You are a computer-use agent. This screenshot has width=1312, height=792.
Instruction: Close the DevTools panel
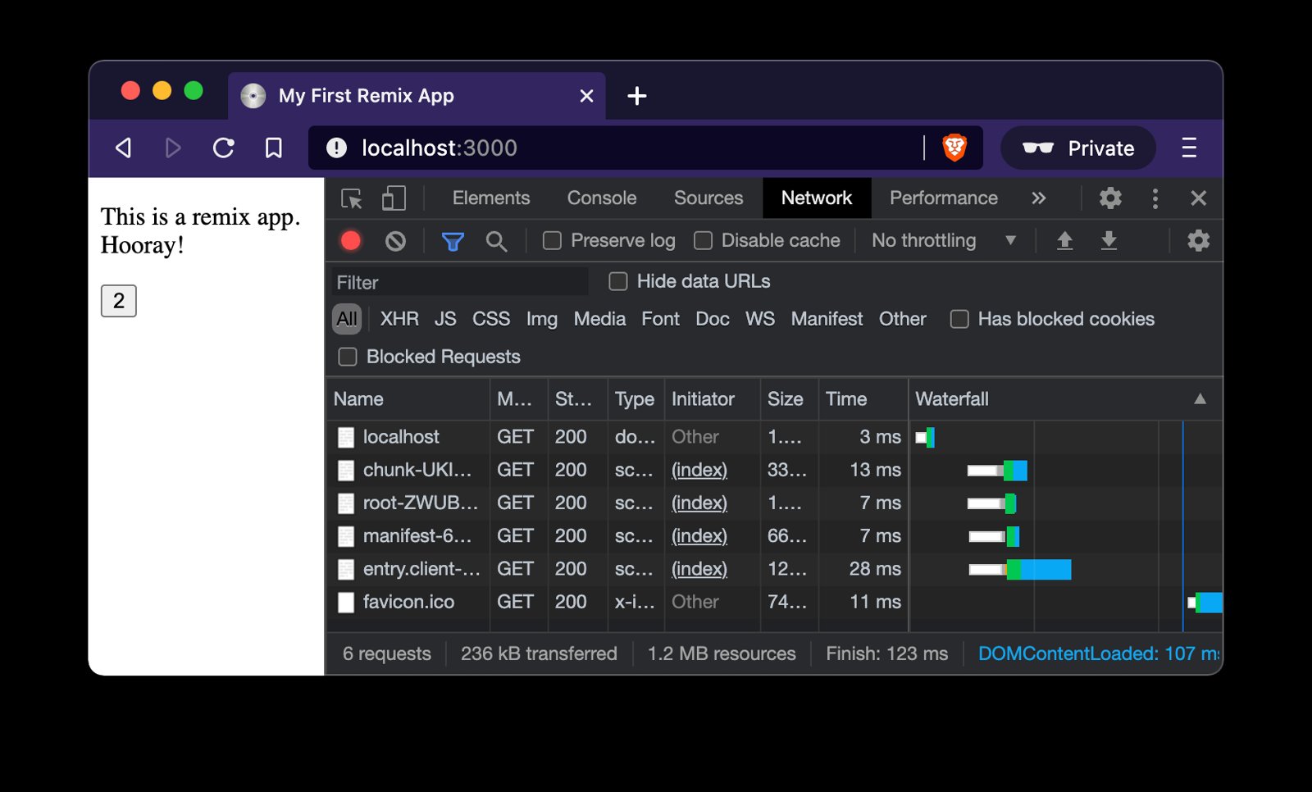click(1198, 198)
